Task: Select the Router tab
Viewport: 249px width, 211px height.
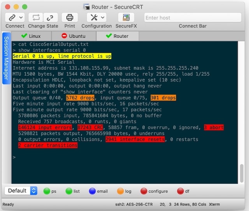Action: pos(117,36)
